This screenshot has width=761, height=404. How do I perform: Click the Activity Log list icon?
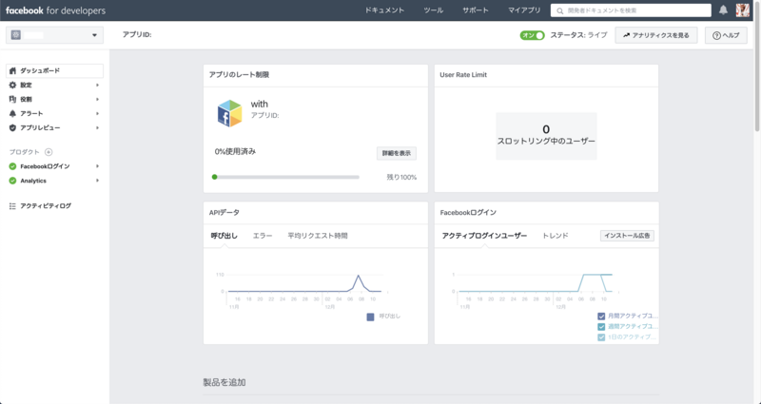click(13, 206)
